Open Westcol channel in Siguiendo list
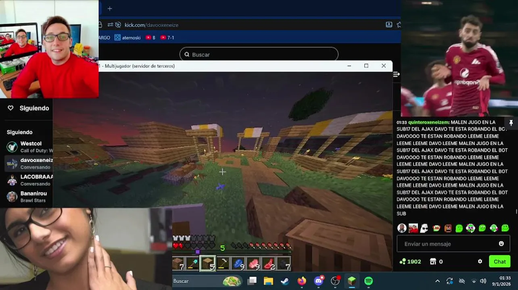 (29, 147)
